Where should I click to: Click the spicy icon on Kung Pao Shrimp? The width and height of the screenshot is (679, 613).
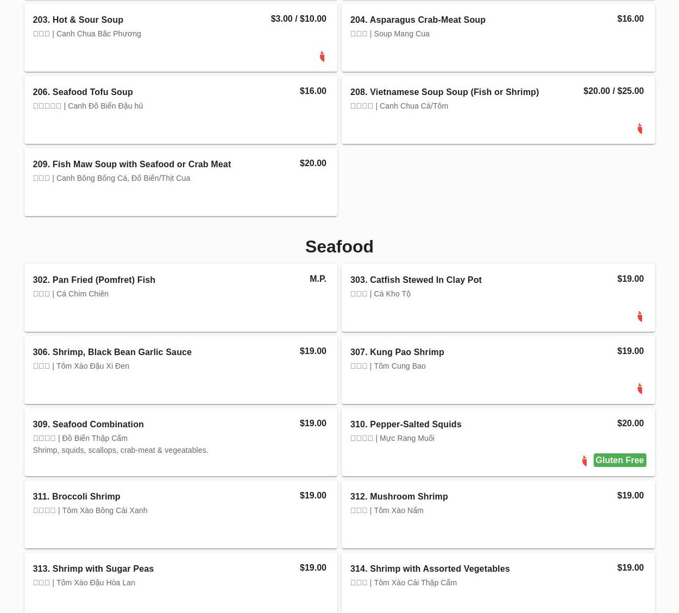639,389
